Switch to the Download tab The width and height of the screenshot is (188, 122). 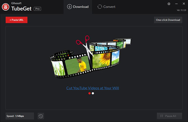click(78, 7)
